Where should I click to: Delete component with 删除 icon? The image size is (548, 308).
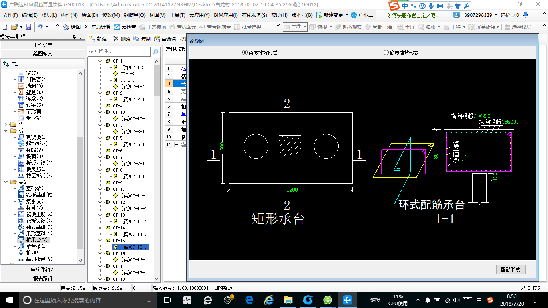click(122, 39)
